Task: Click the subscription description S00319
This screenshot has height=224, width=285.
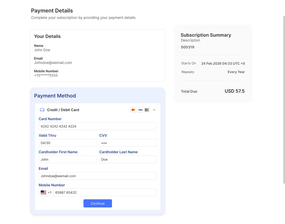Action: 188,47
